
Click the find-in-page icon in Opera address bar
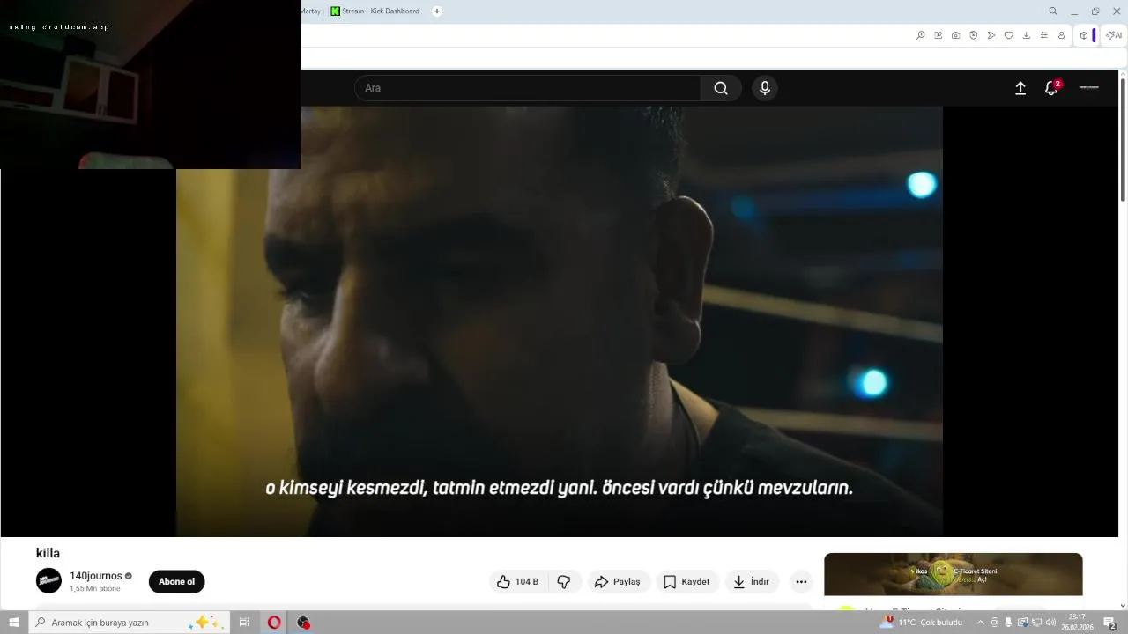[x=921, y=35]
